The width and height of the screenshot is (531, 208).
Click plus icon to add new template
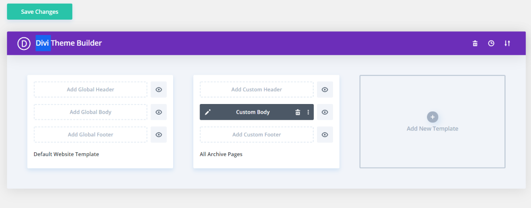(x=432, y=117)
